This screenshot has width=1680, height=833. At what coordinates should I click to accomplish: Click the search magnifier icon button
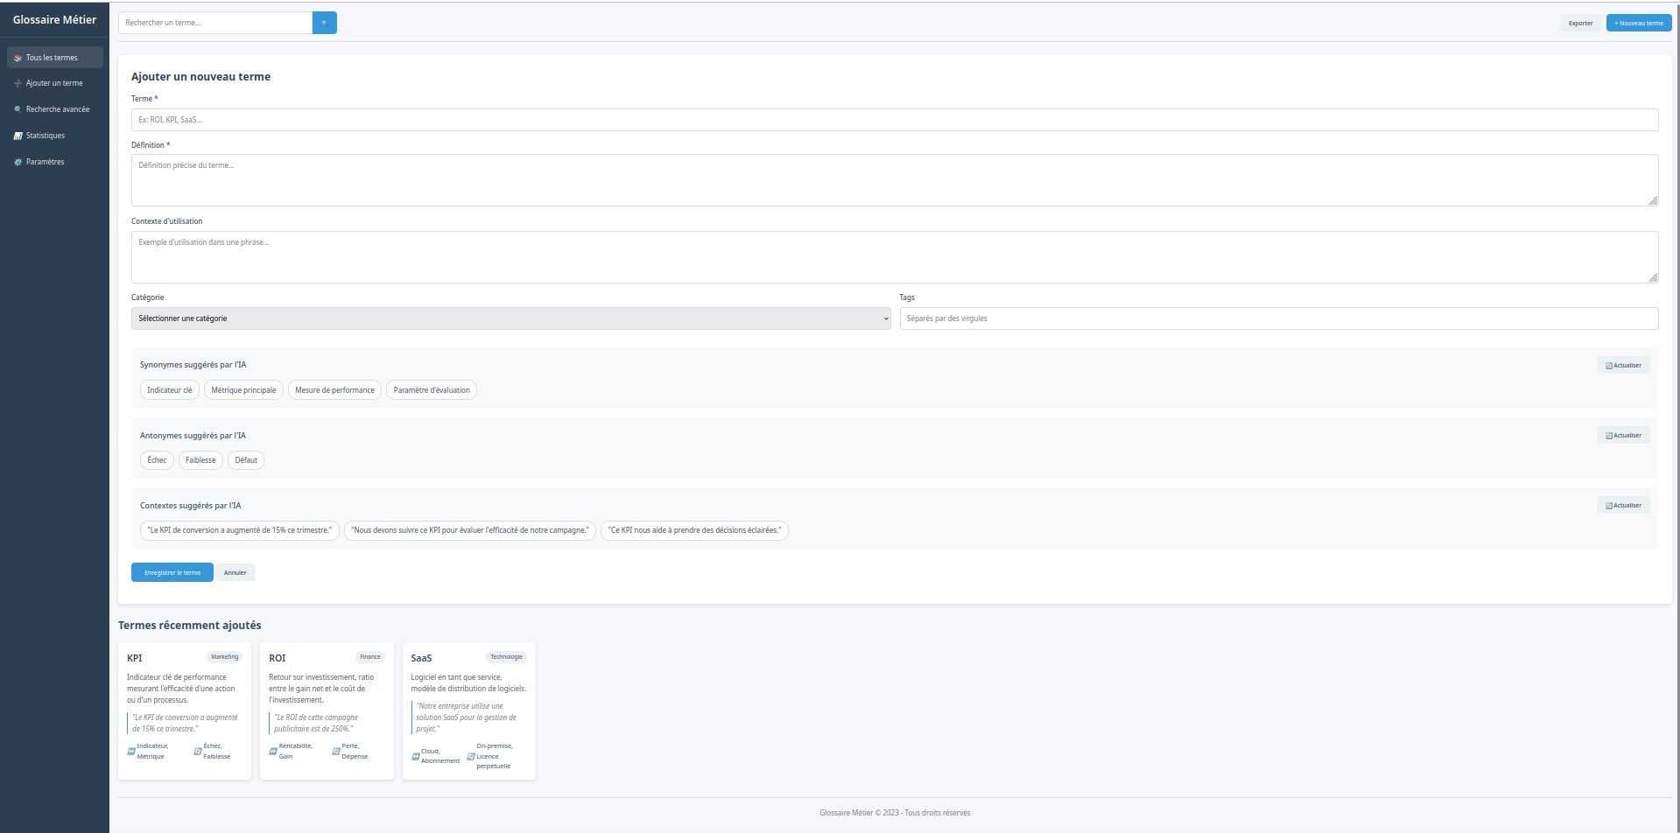(324, 23)
